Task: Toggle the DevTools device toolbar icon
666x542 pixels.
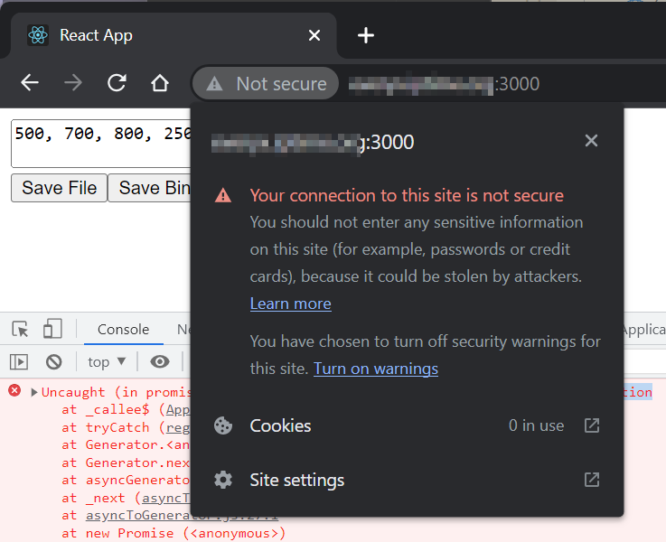Action: [52, 329]
